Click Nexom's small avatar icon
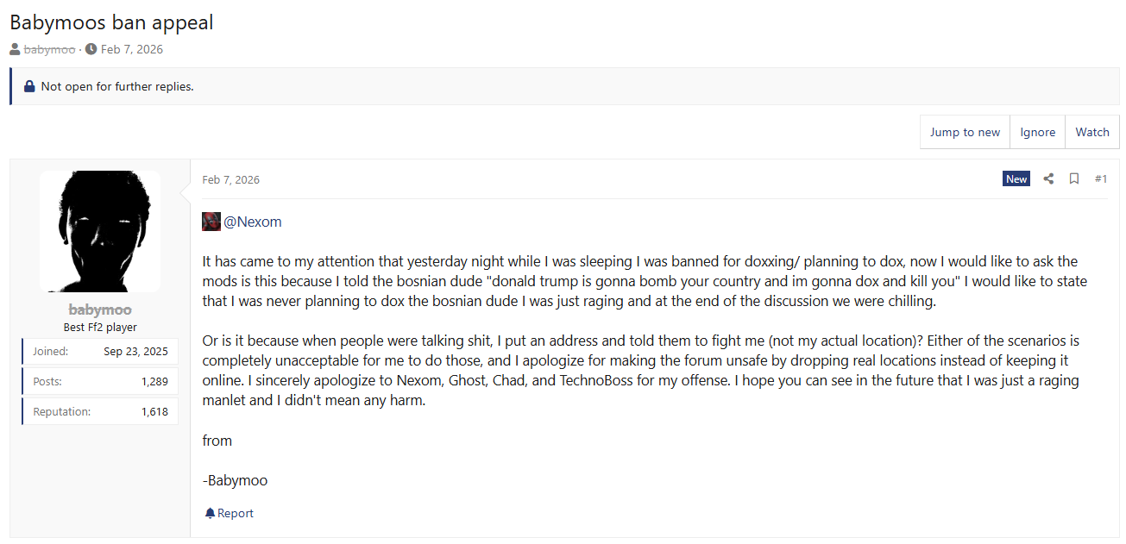The width and height of the screenshot is (1126, 544). (x=211, y=222)
